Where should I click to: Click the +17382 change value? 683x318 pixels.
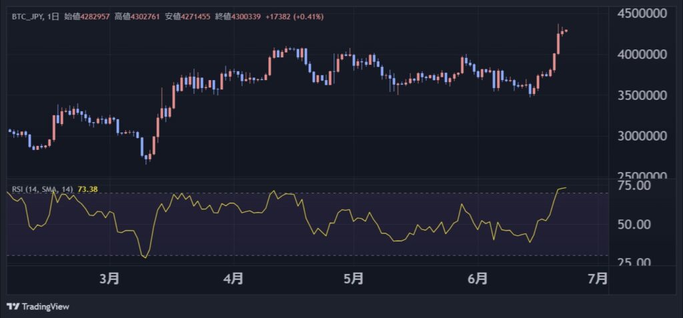click(x=278, y=17)
